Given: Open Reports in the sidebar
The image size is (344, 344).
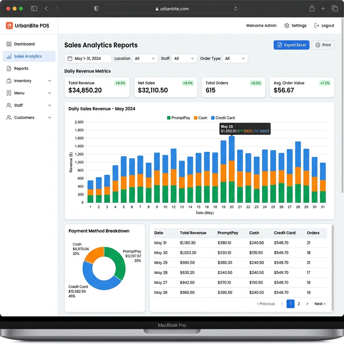Looking at the screenshot, I should tap(29, 69).
